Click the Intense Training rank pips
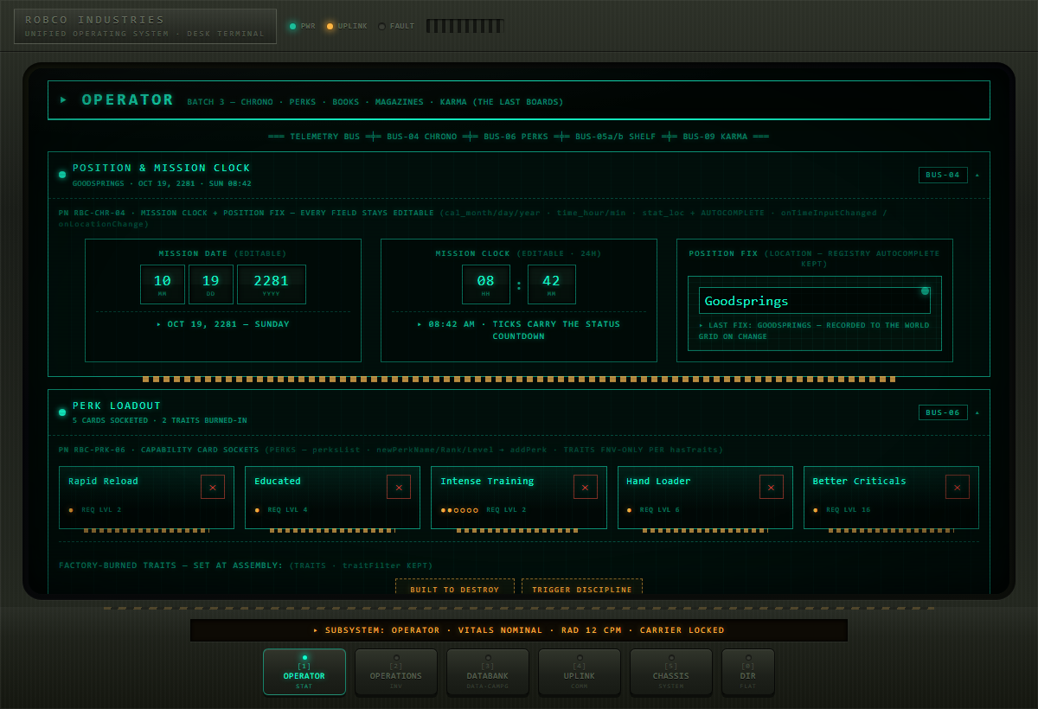 (x=459, y=510)
